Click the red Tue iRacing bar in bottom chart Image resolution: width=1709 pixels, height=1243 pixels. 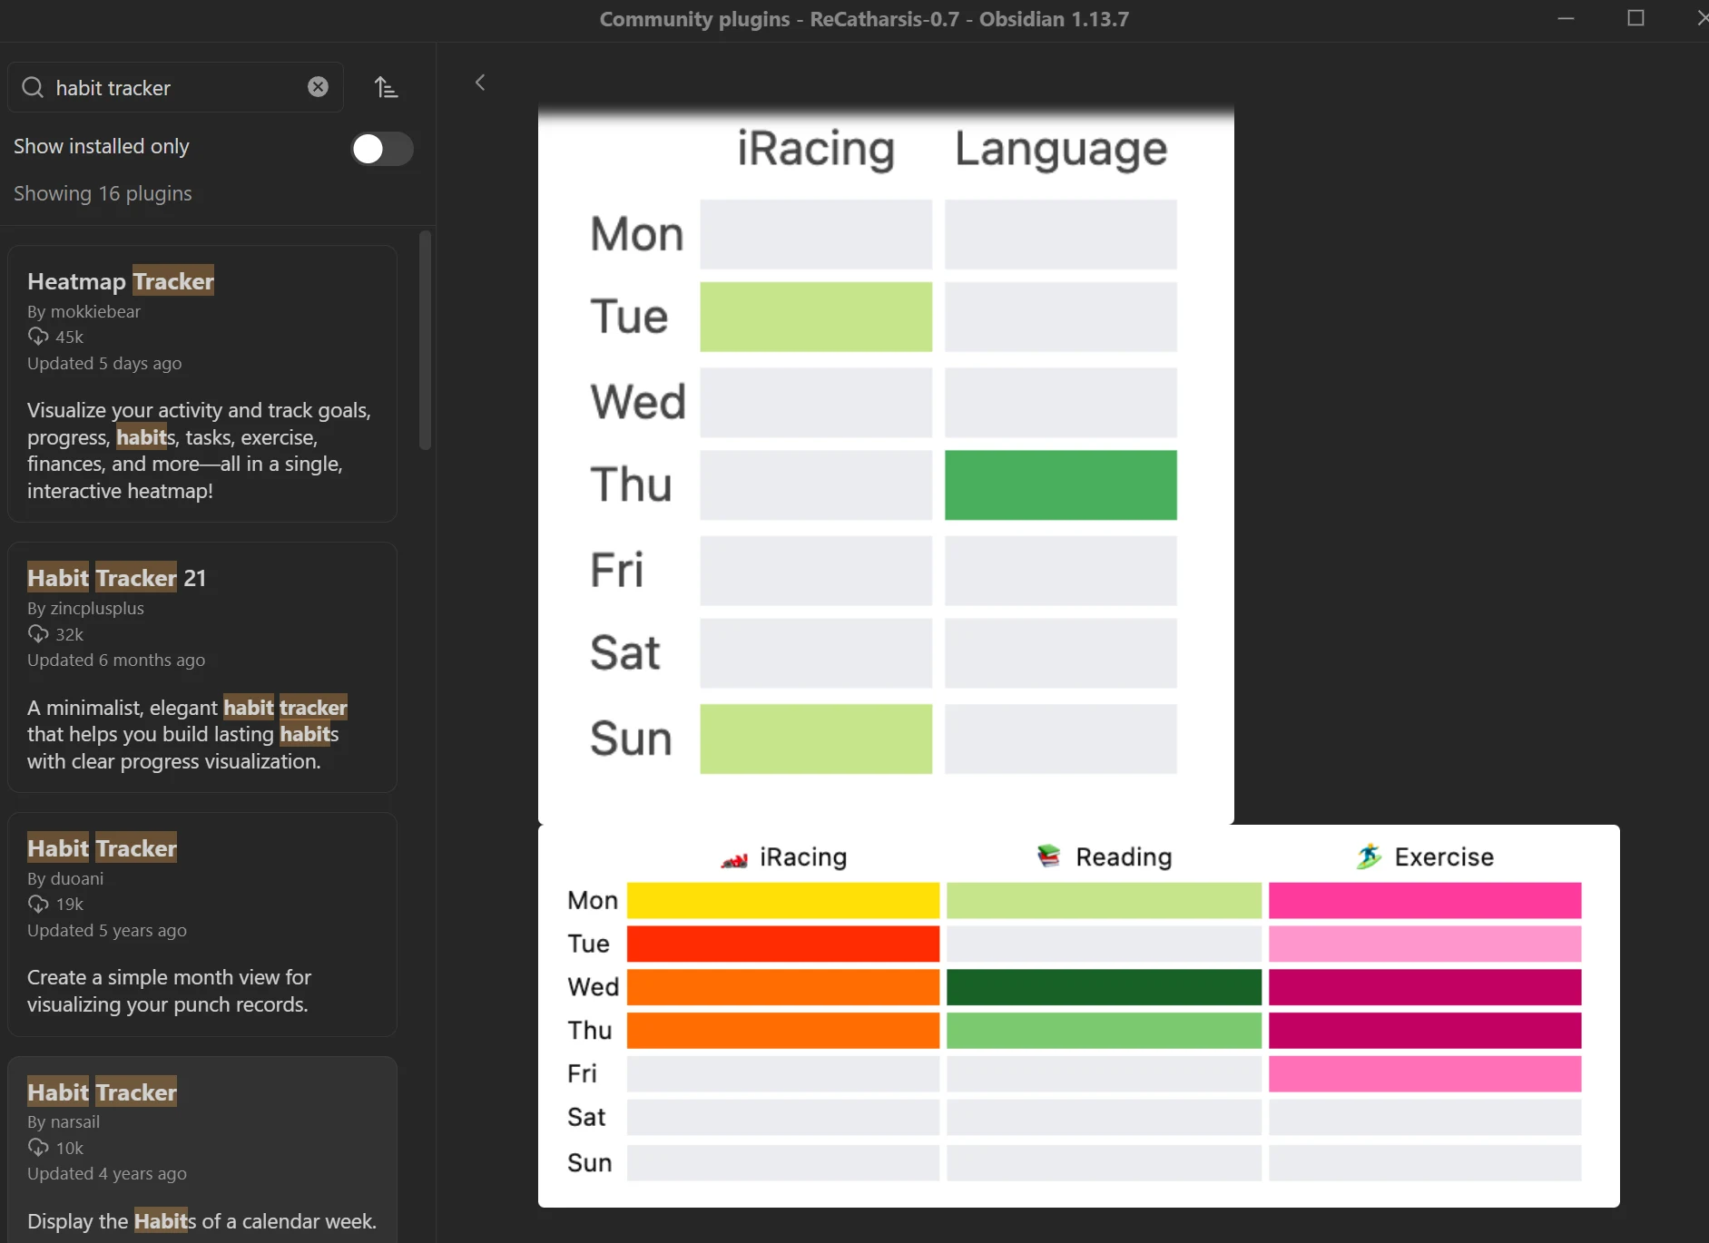783,944
